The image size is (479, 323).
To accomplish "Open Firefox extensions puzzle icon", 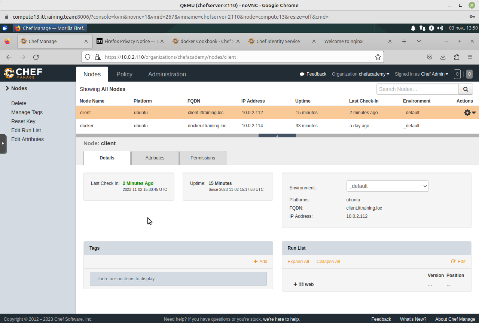I will (456, 57).
